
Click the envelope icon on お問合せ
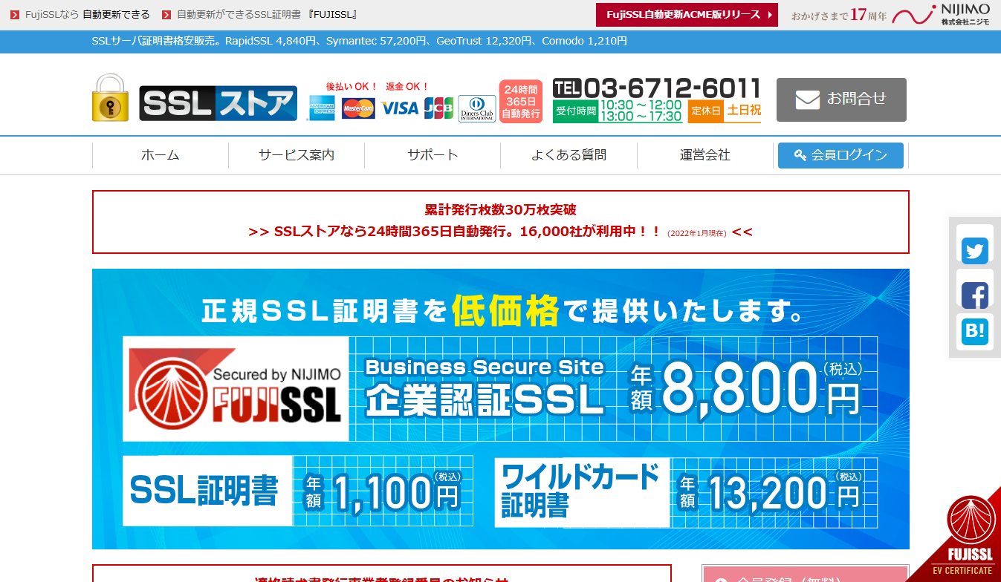coord(807,99)
